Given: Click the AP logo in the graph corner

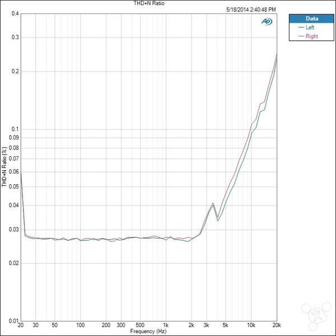Looking at the screenshot, I should click(267, 21).
